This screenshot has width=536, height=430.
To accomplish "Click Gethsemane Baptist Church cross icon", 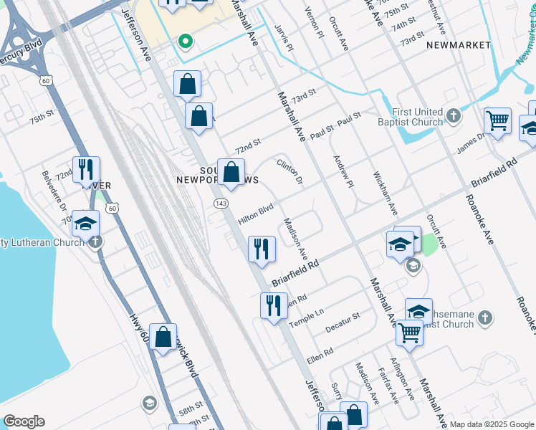I will click(485, 319).
